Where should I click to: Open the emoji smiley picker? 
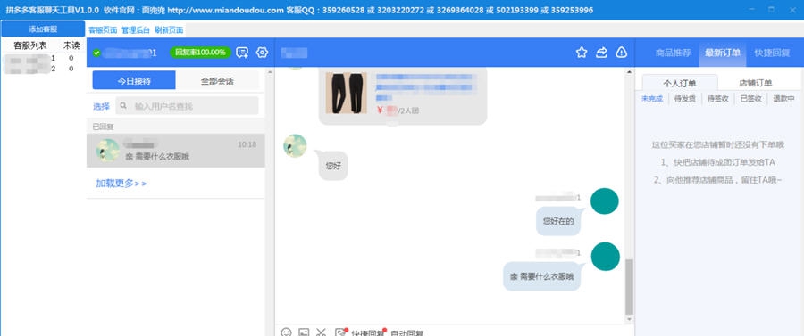(287, 333)
